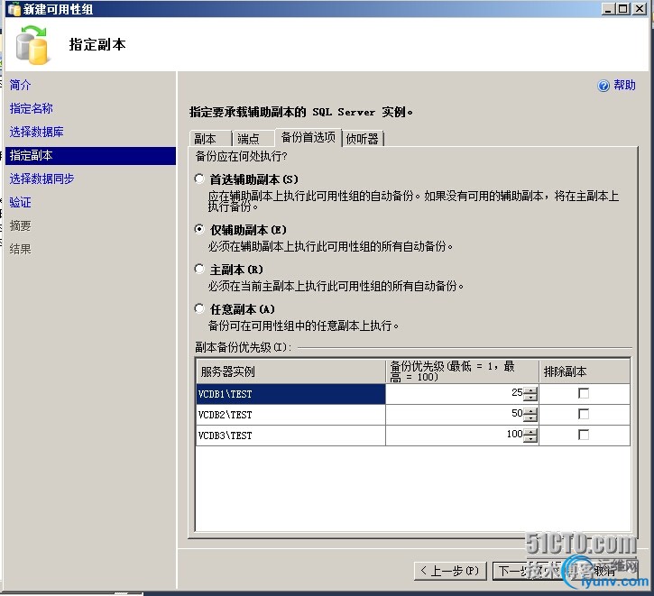Screen dimensions: 654x596
Task: Click the 备份优先级 column header
Action: 462,371
